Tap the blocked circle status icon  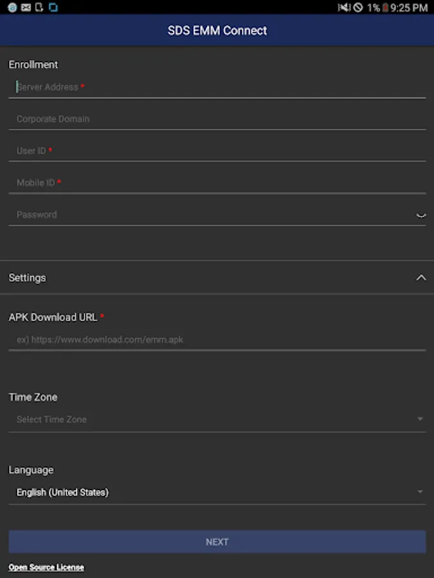tap(358, 7)
